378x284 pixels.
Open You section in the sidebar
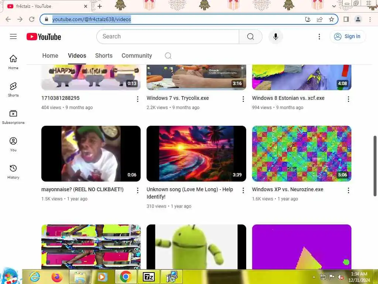click(13, 145)
